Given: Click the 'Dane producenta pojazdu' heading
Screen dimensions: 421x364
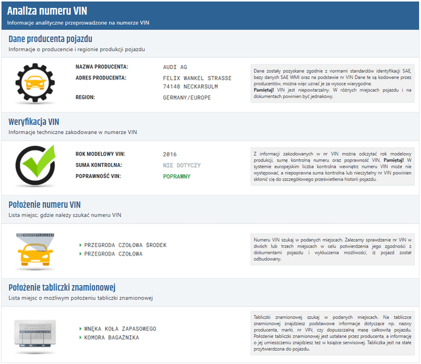Looking at the screenshot, I should (50, 39).
